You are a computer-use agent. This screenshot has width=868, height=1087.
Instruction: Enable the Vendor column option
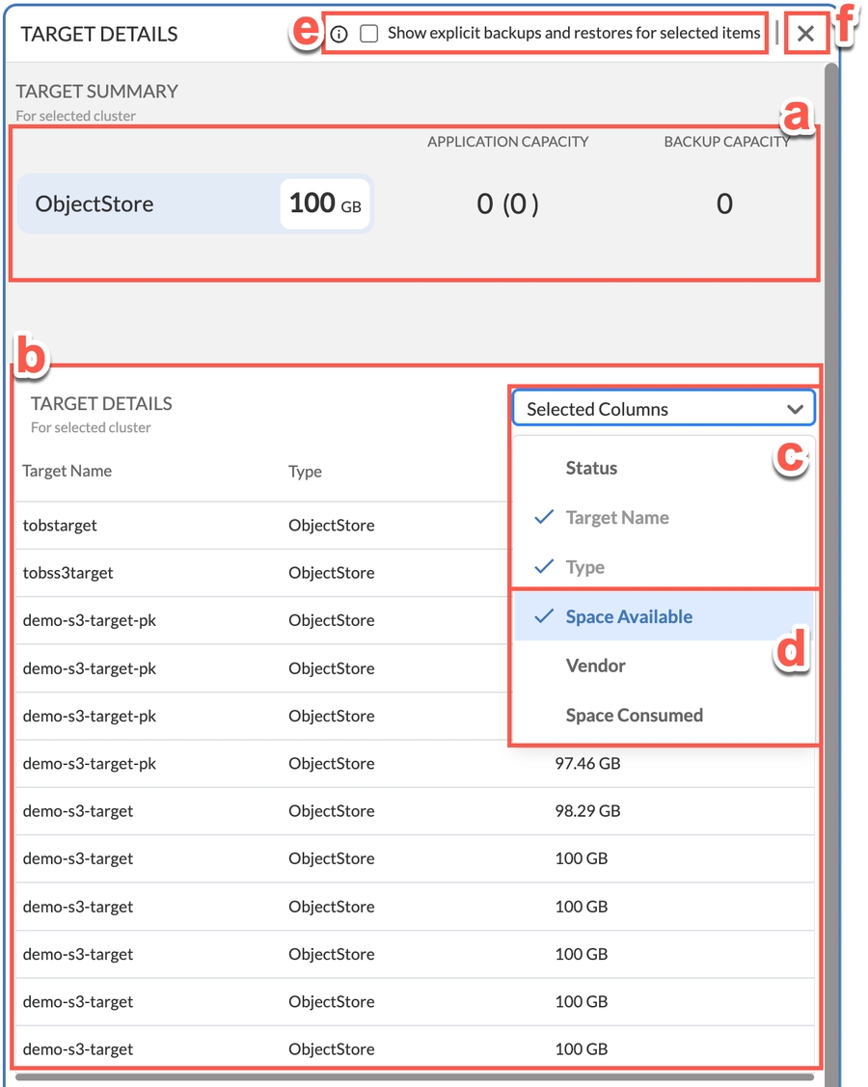(x=595, y=666)
